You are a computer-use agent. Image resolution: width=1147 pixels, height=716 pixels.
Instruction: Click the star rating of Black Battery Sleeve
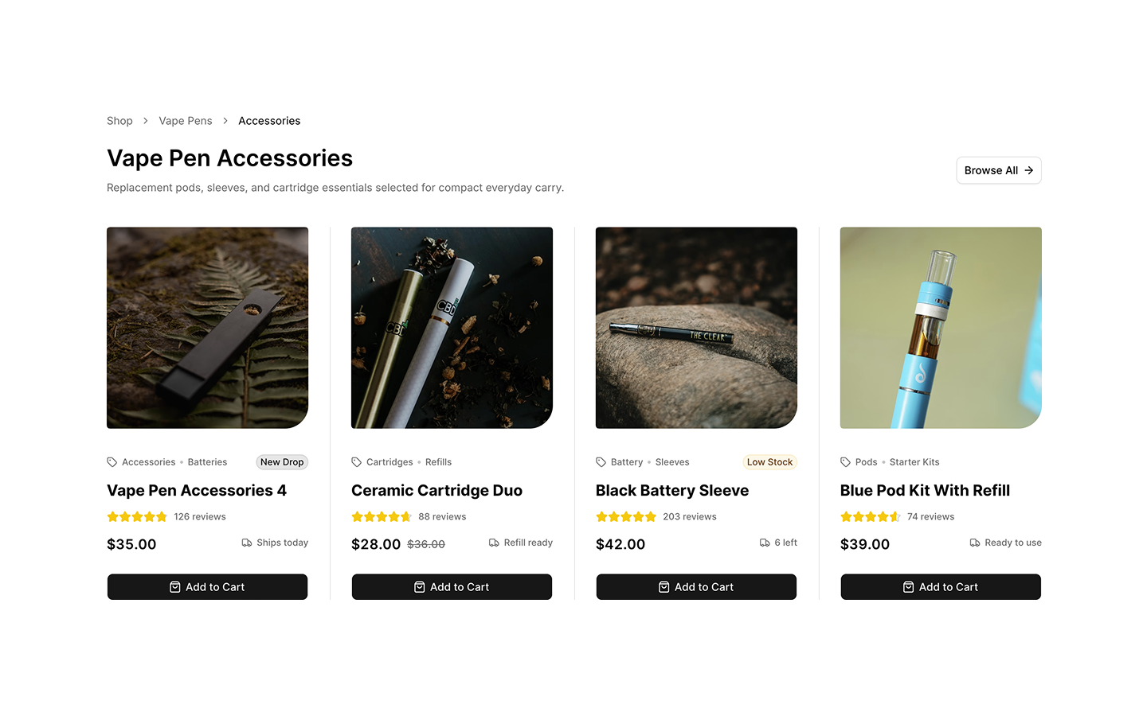626,517
